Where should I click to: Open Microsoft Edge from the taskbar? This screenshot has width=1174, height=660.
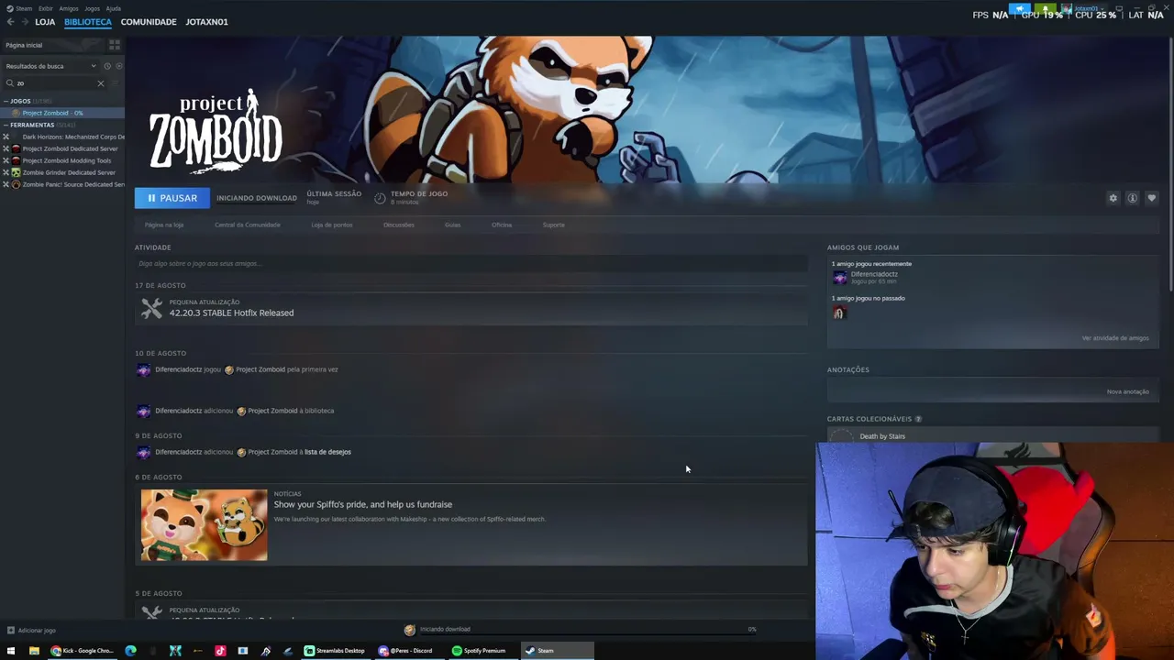click(x=130, y=651)
